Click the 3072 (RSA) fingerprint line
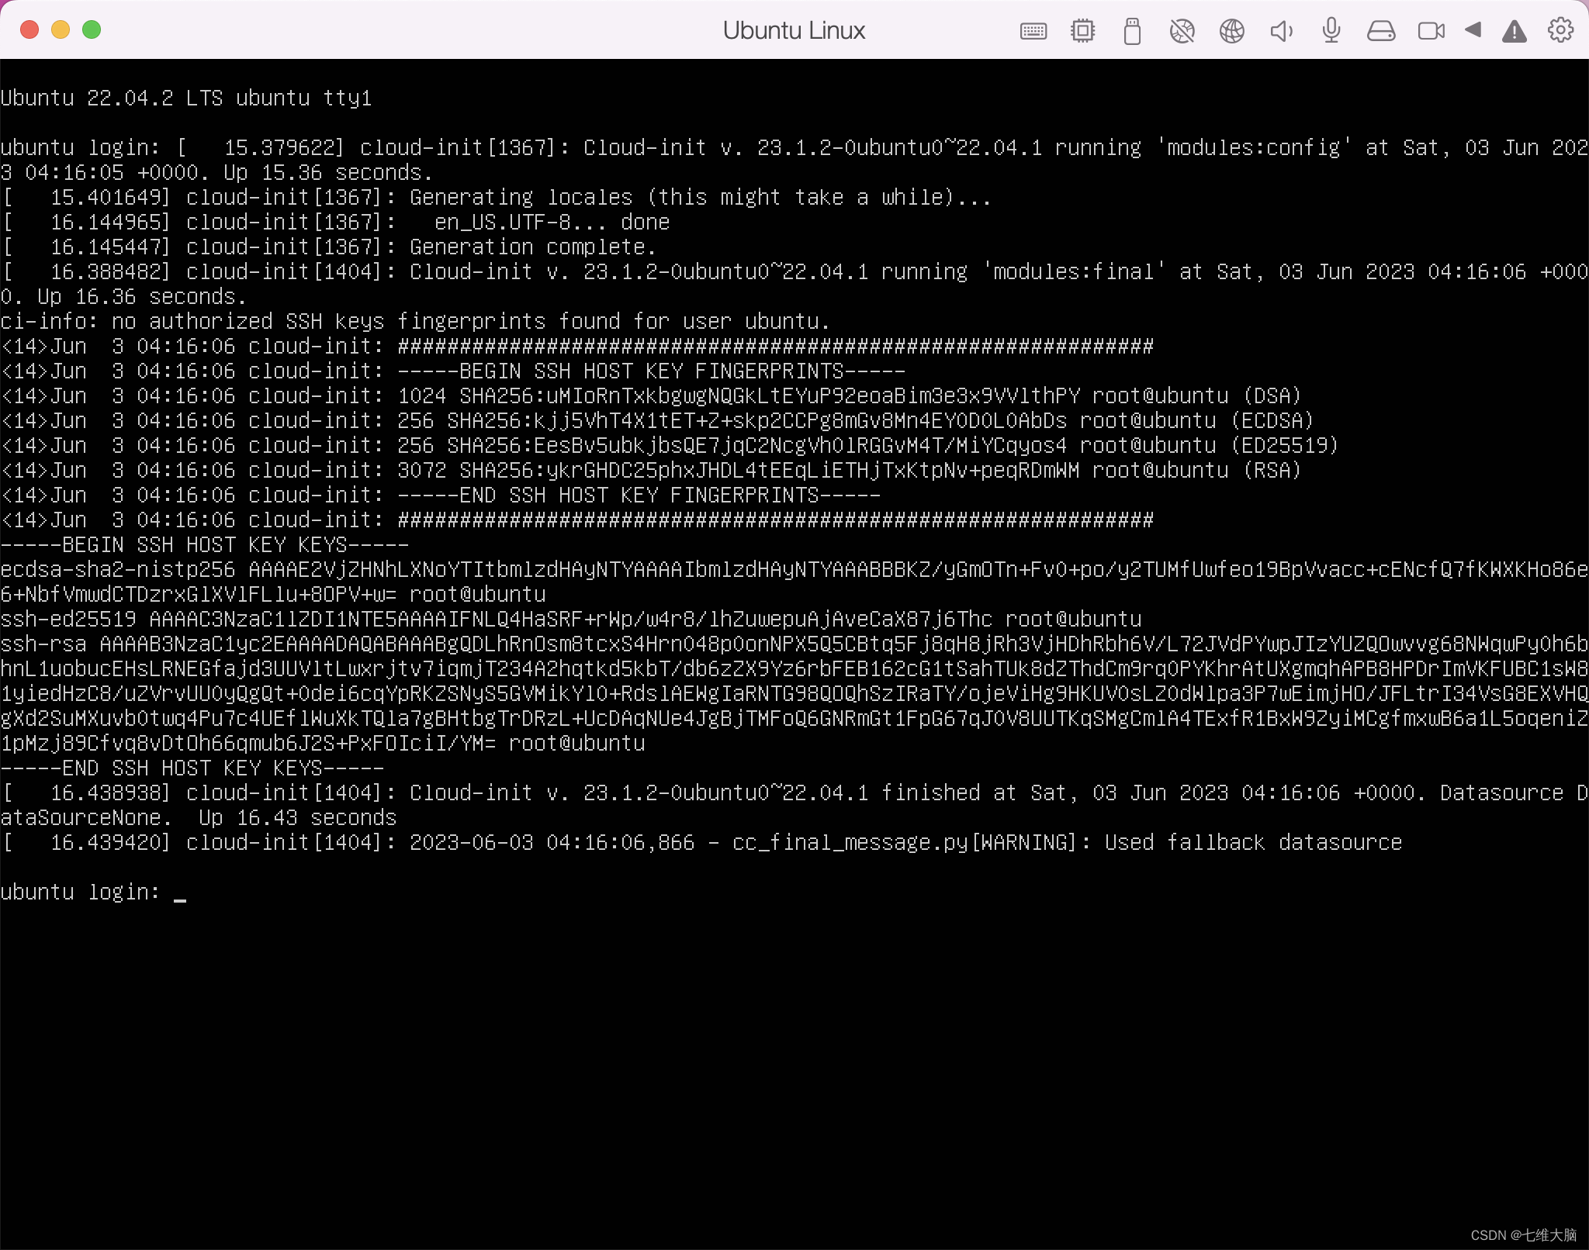This screenshot has height=1250, width=1589. (651, 471)
